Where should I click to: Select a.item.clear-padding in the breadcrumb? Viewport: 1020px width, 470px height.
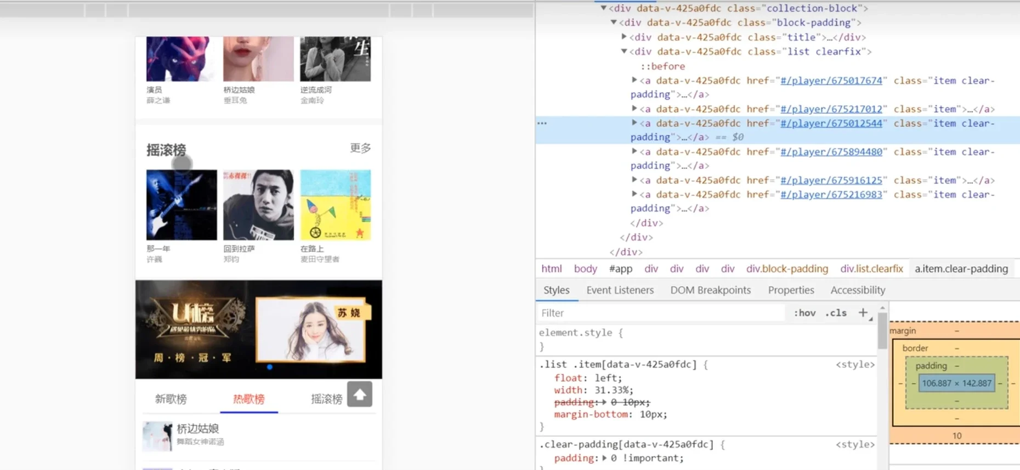(x=961, y=268)
